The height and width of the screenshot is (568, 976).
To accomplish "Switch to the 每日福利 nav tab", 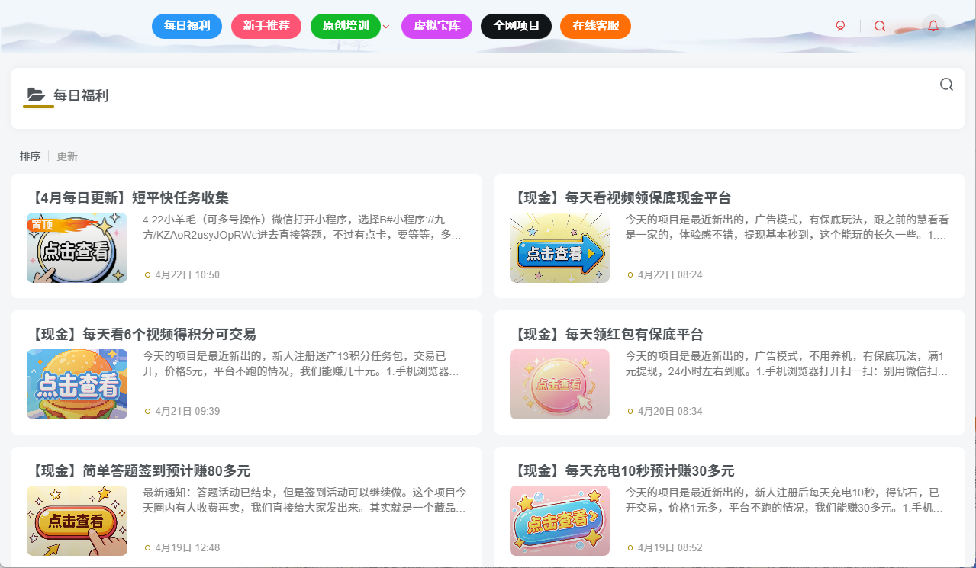I will [x=186, y=25].
